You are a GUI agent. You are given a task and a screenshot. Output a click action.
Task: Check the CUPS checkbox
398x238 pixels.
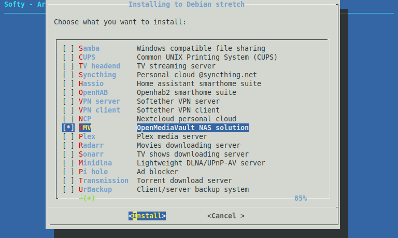(x=68, y=57)
